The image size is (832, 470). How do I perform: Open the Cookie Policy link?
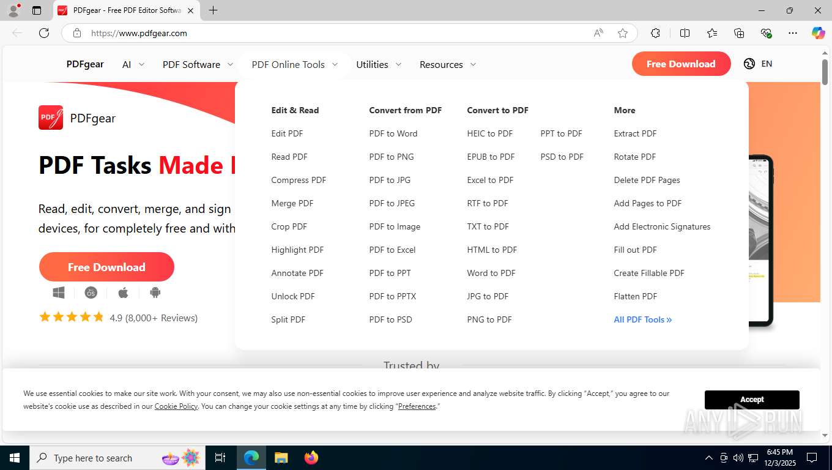tap(176, 406)
